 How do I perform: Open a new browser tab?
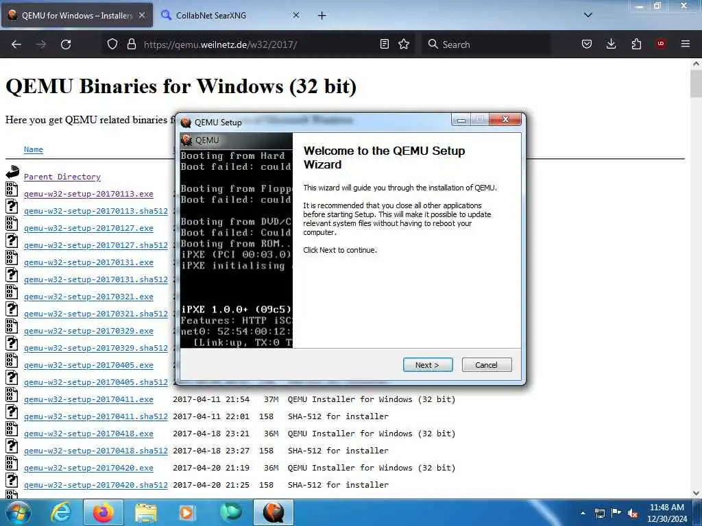click(322, 15)
